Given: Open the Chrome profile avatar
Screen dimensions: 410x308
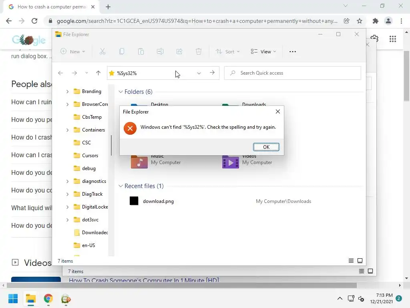Looking at the screenshot, I should (x=388, y=21).
